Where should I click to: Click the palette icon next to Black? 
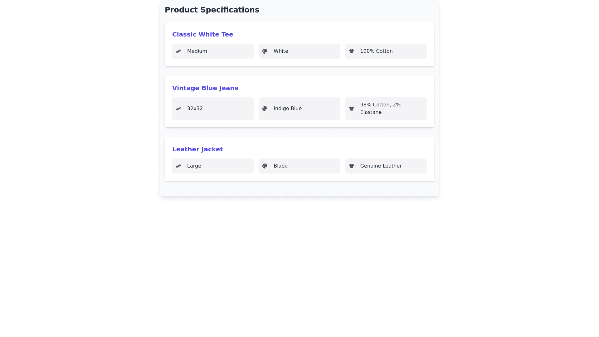pyautogui.click(x=265, y=166)
